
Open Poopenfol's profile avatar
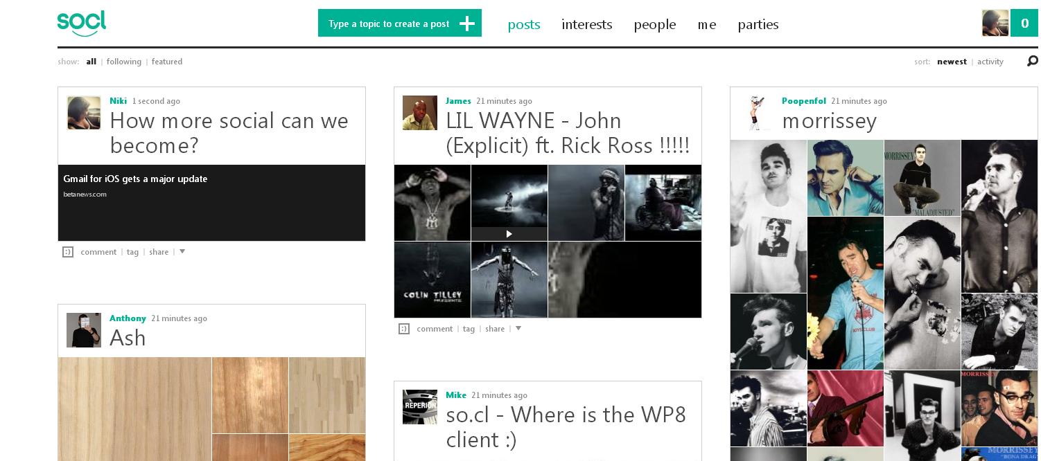pyautogui.click(x=756, y=113)
